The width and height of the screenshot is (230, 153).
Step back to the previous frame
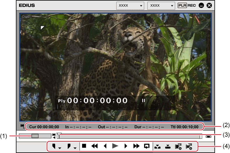tap(105, 146)
